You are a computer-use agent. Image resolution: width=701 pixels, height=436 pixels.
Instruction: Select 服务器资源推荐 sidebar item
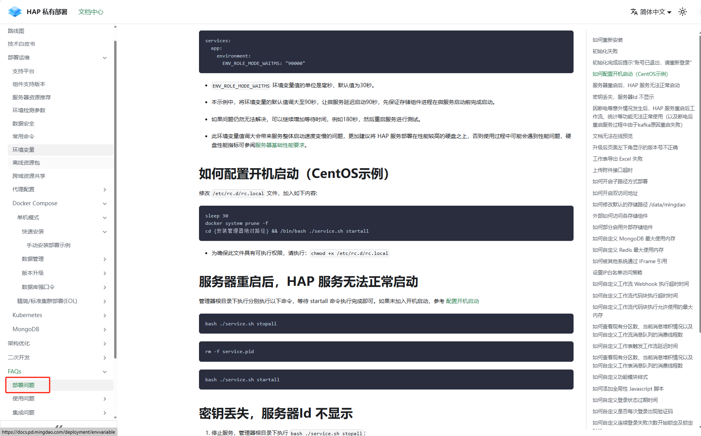[32, 97]
